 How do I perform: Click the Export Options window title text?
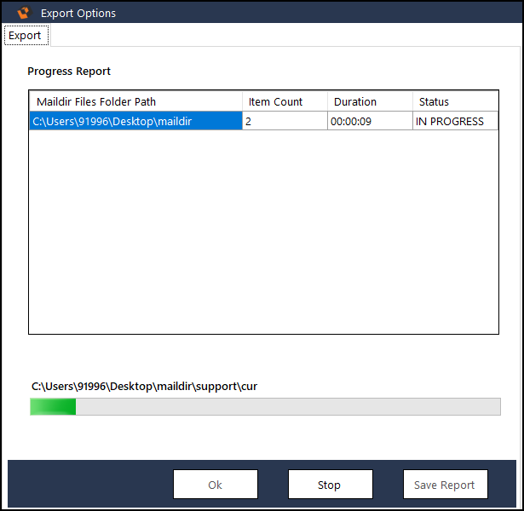tap(78, 13)
